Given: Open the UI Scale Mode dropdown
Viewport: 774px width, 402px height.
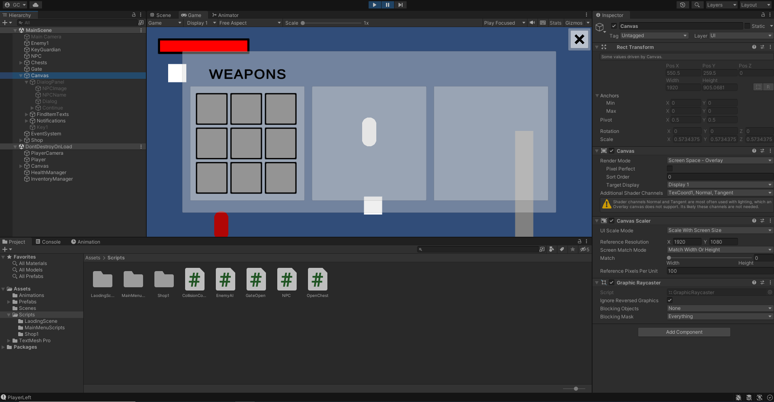Looking at the screenshot, I should point(720,230).
